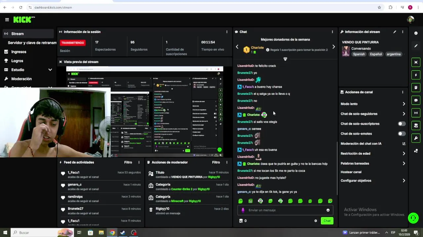Toggle the stream preview widget icon in sidebar

click(416, 62)
